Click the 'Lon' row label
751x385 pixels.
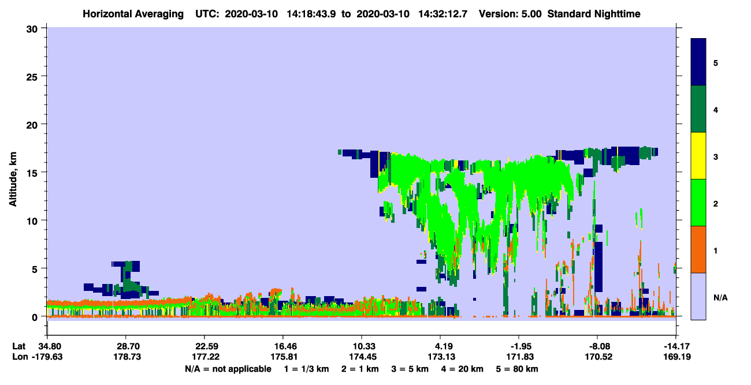19,357
